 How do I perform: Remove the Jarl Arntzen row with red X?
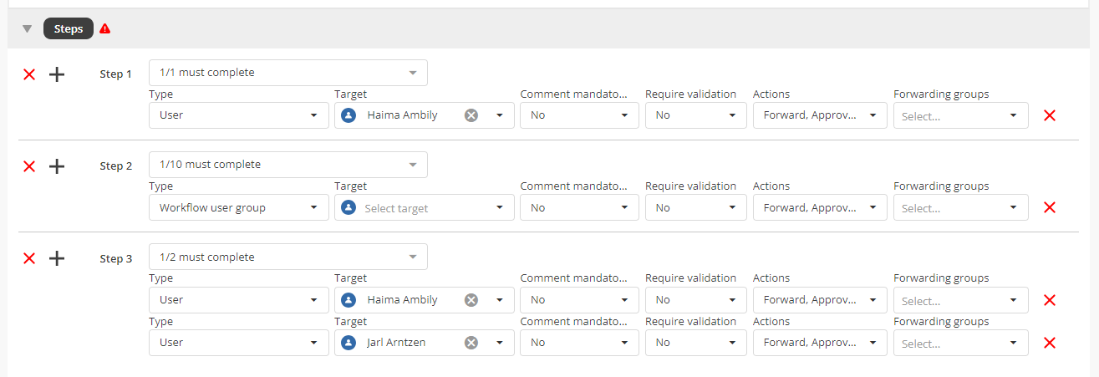(1050, 343)
